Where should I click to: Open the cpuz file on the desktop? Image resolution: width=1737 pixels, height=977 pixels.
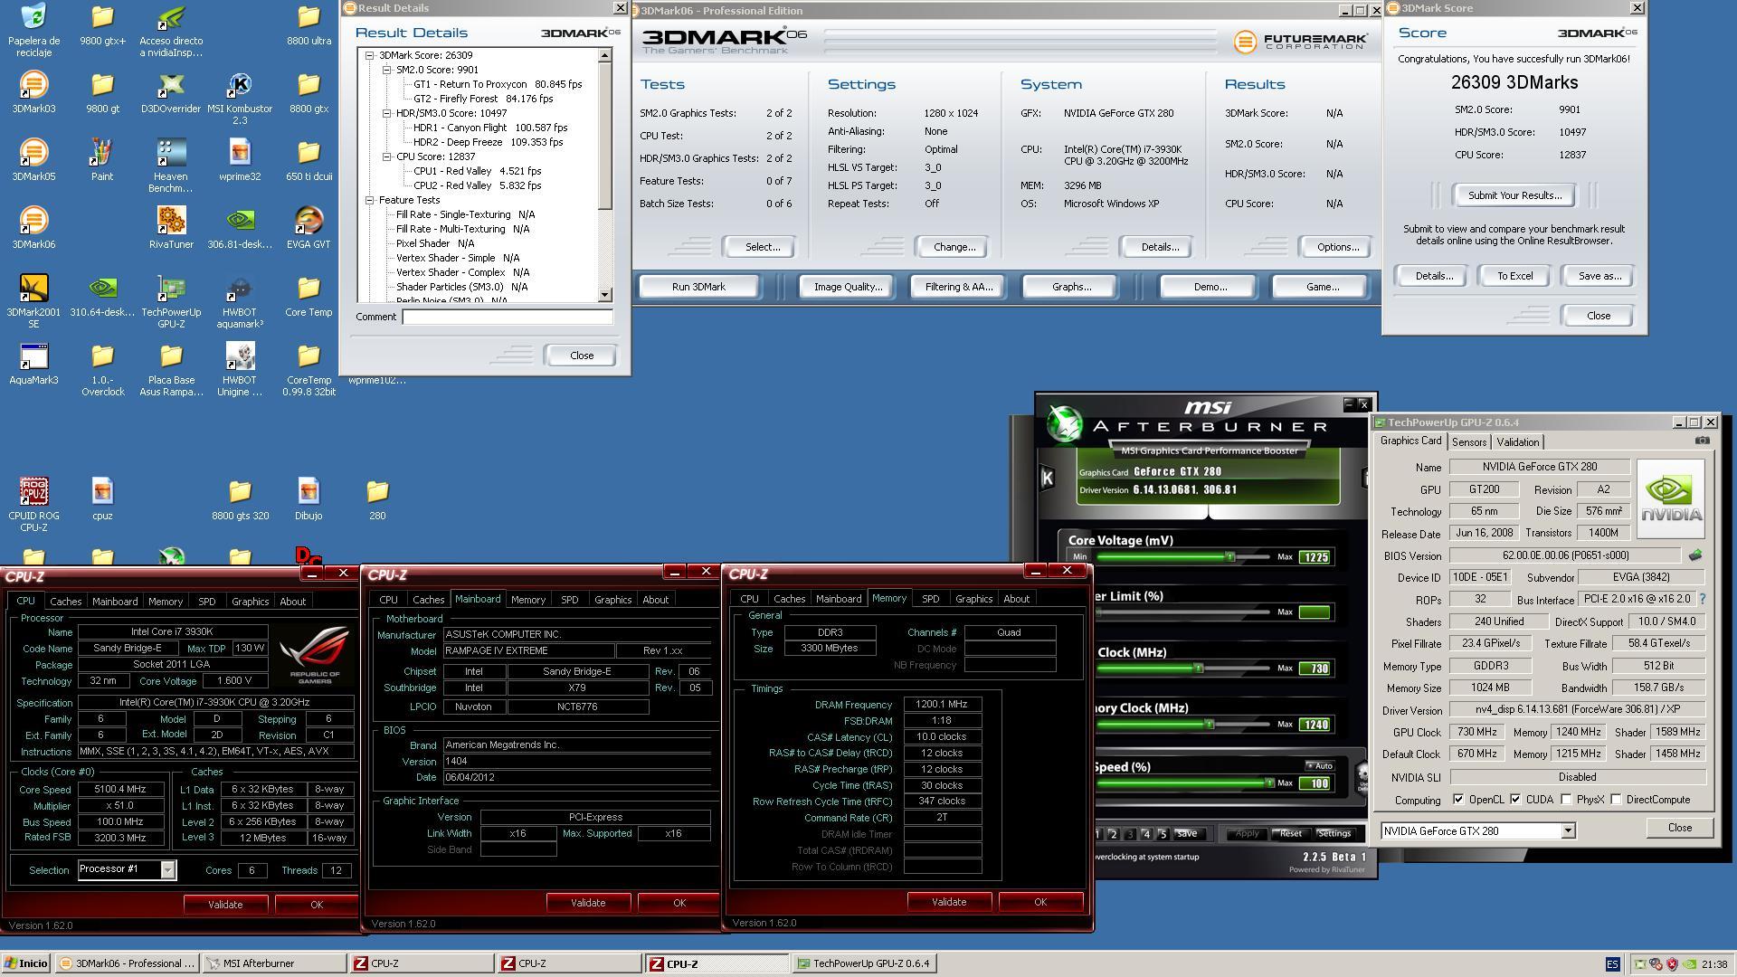pos(102,500)
